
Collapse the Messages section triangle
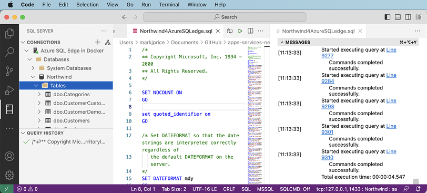[281, 43]
